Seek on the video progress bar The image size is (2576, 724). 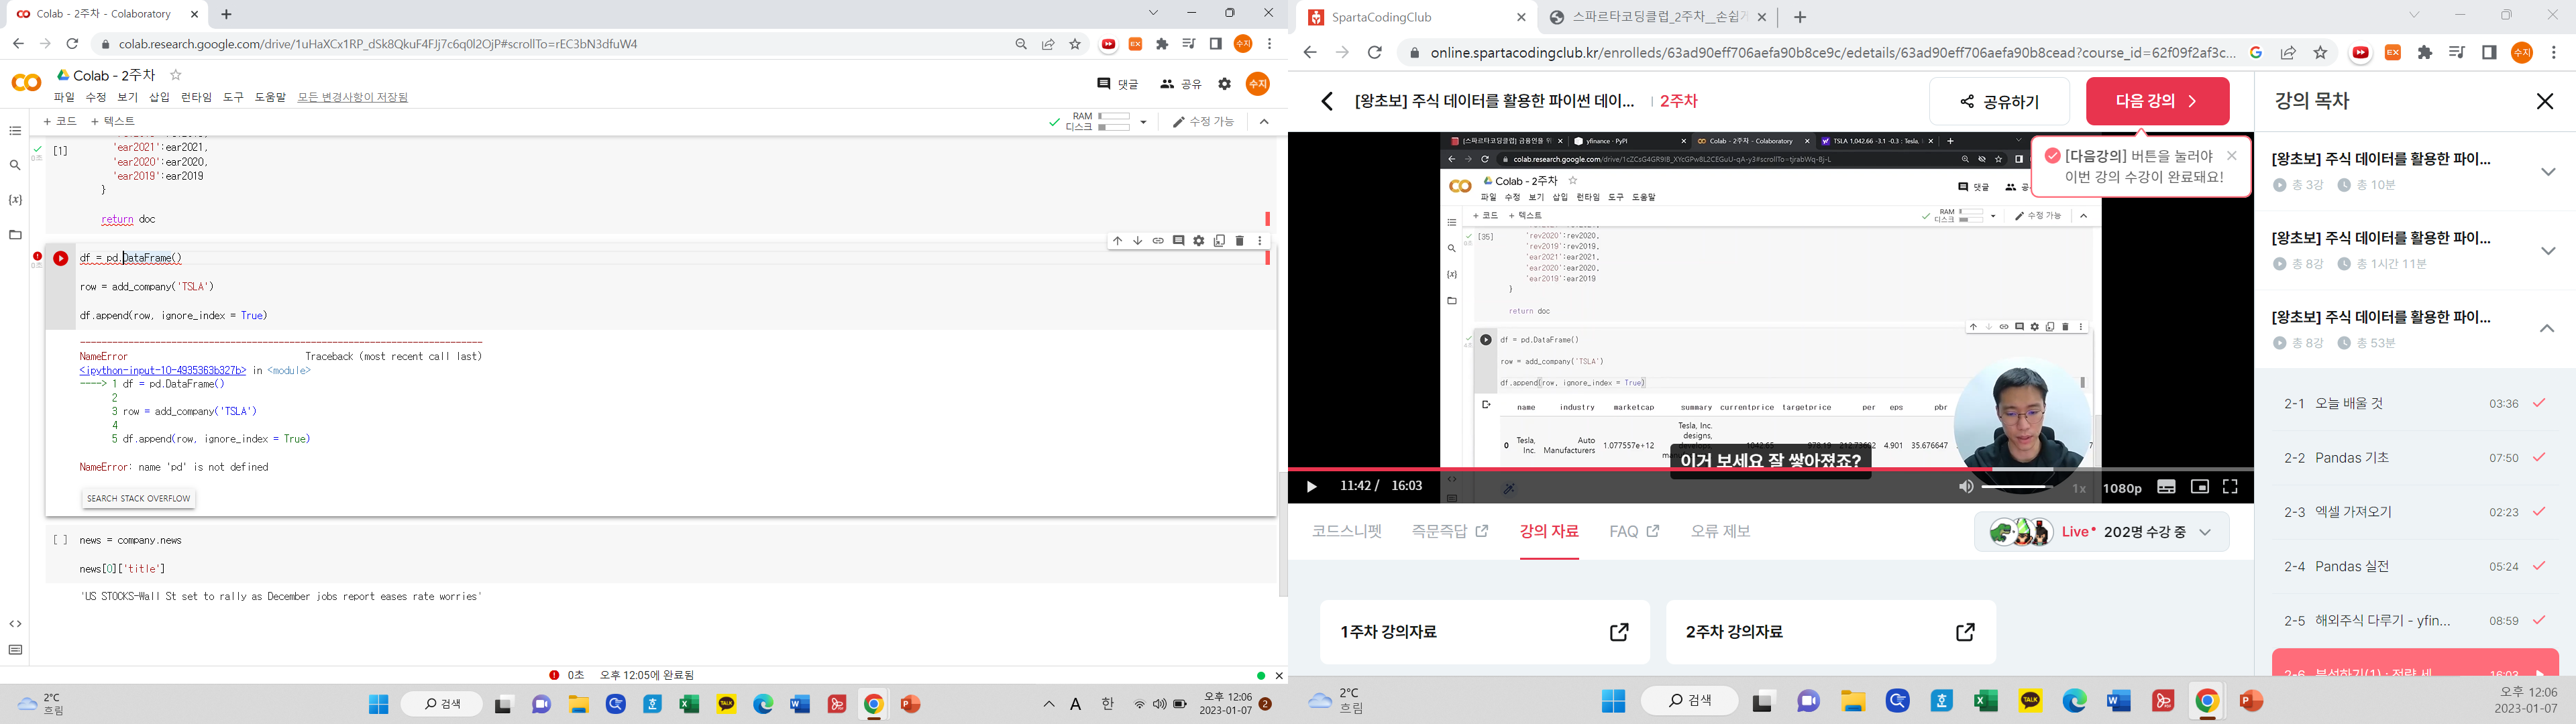1770,469
